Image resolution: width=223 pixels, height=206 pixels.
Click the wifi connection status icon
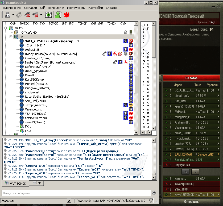pyautogui.click(x=151, y=201)
